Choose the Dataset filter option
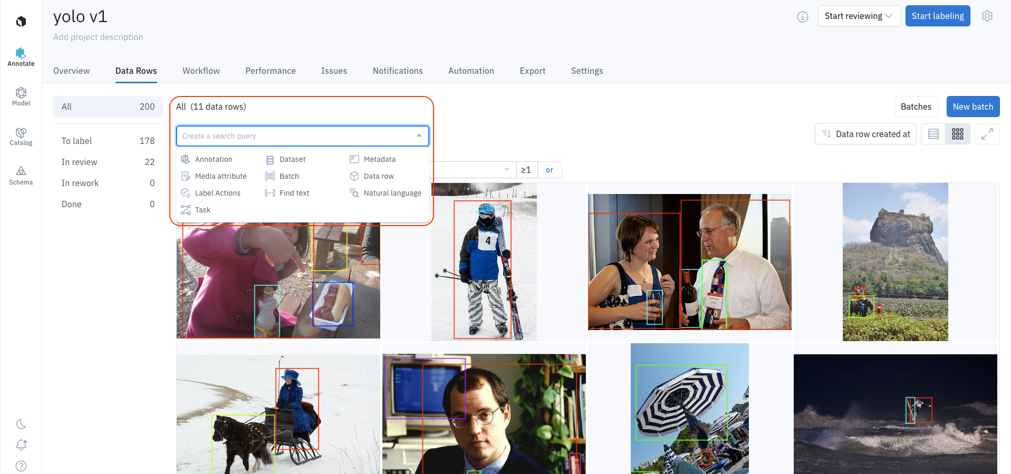 [x=285, y=159]
